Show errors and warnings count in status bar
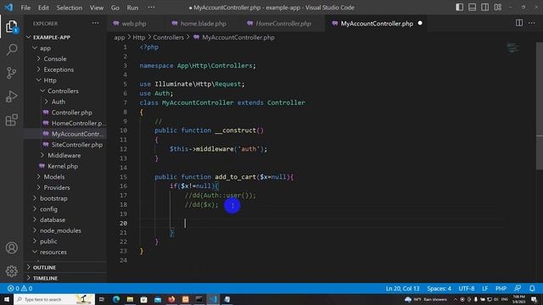This screenshot has height=305, width=543. 20,288
